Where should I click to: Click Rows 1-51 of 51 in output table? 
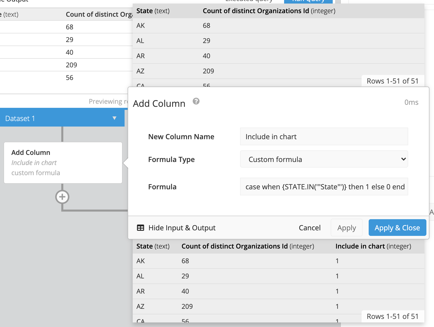[392, 316]
